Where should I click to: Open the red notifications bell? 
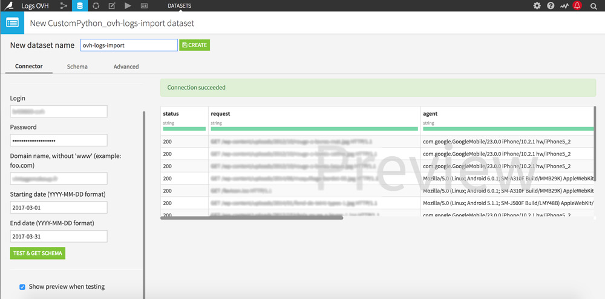[x=578, y=5]
